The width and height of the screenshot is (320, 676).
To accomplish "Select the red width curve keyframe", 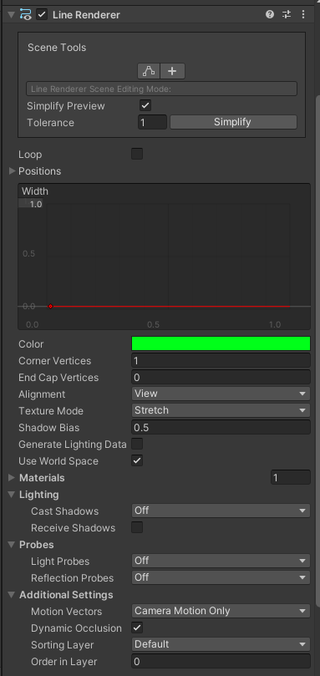I will (x=50, y=306).
